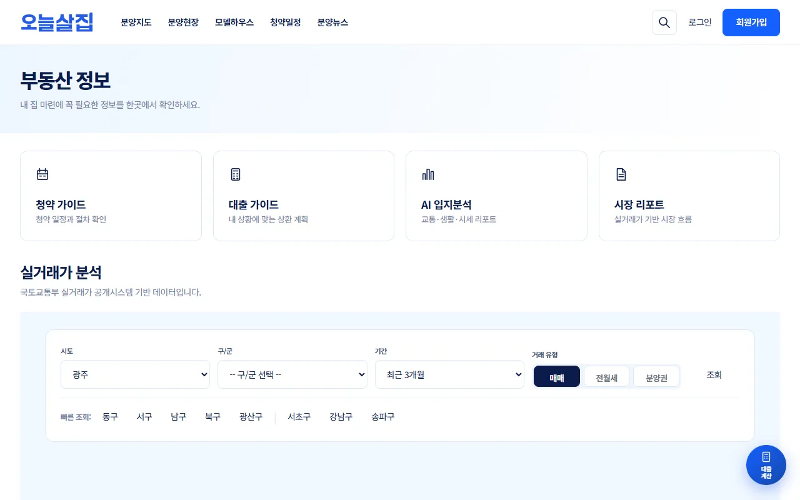This screenshot has width=800, height=500.
Task: Click the document icon in 시장 리포트 card
Action: [x=621, y=174]
